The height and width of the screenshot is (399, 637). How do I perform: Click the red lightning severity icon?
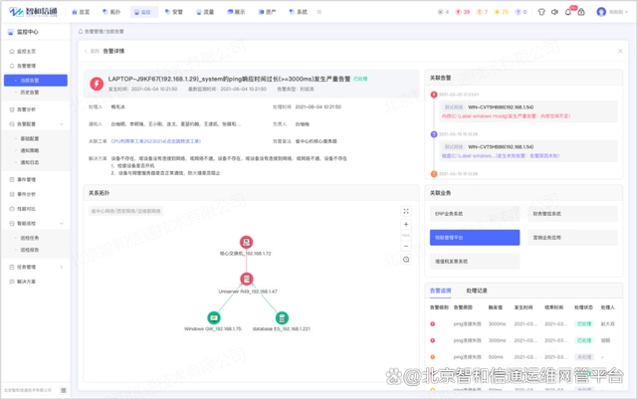coord(97,84)
